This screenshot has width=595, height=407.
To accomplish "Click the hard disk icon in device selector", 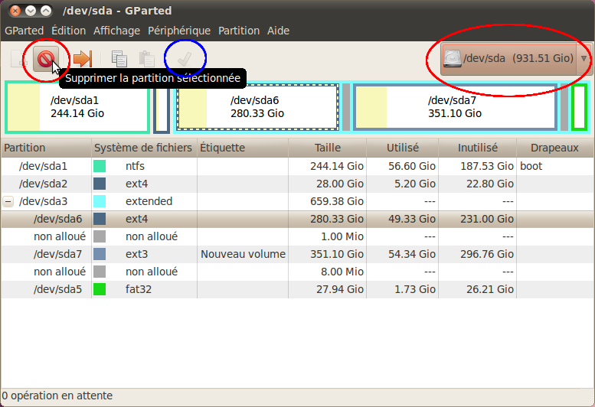I will pyautogui.click(x=453, y=59).
